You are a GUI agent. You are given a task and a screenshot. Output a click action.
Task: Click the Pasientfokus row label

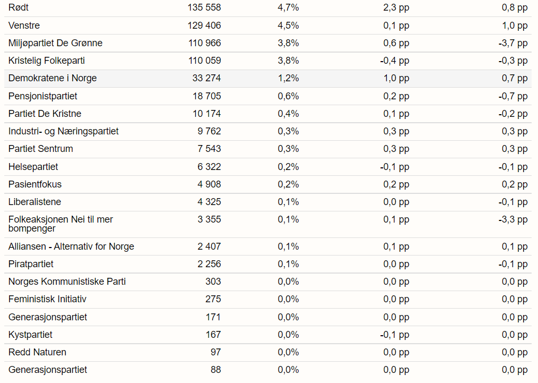35,184
